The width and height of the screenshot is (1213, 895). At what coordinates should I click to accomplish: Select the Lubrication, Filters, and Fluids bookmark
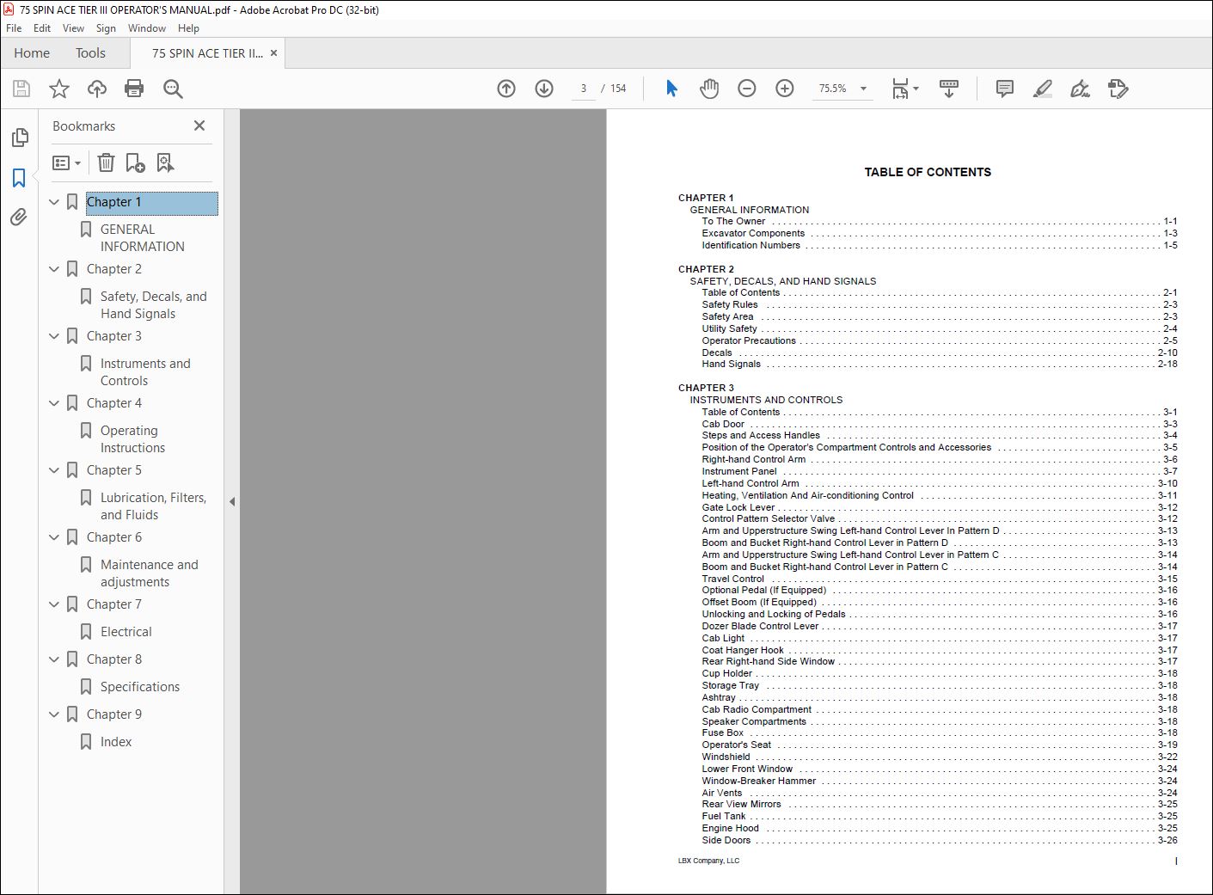pos(154,506)
